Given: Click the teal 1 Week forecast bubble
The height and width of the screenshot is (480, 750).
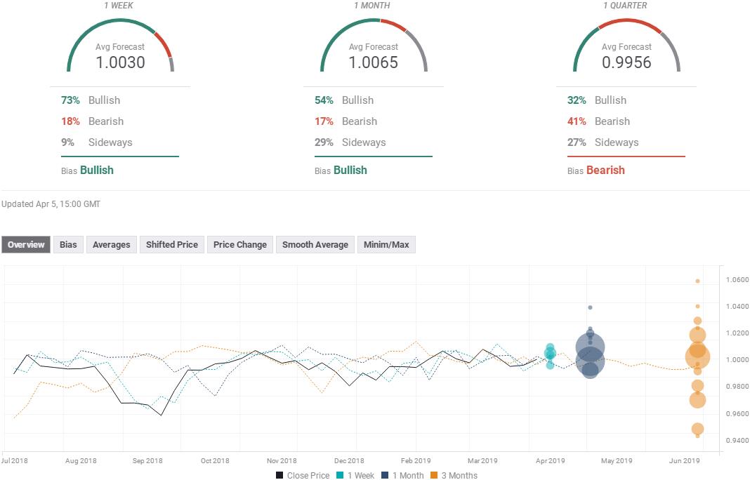Looking at the screenshot, I should point(551,353).
